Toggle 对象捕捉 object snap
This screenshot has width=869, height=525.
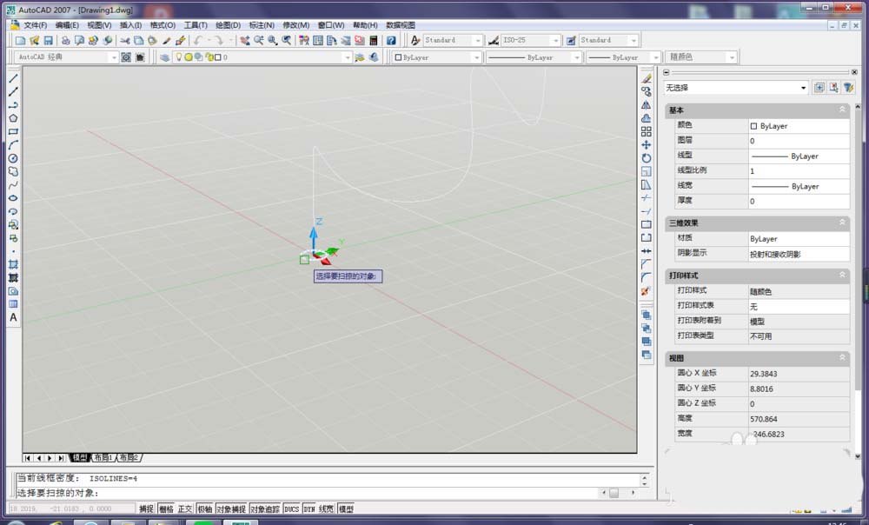(230, 509)
